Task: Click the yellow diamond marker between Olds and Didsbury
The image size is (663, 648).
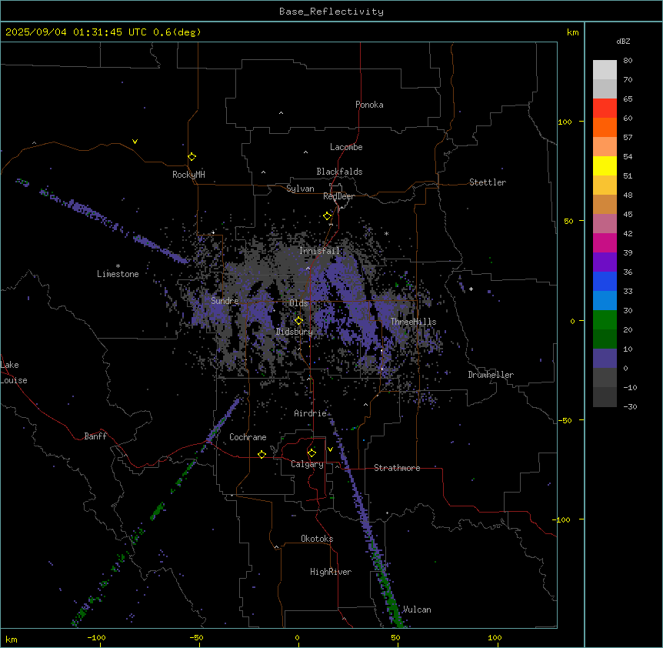Action: [x=298, y=321]
